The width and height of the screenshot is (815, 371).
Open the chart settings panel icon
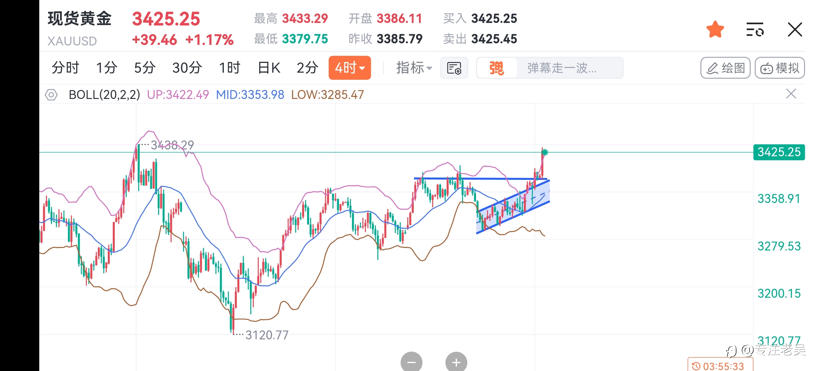pyautogui.click(x=454, y=68)
